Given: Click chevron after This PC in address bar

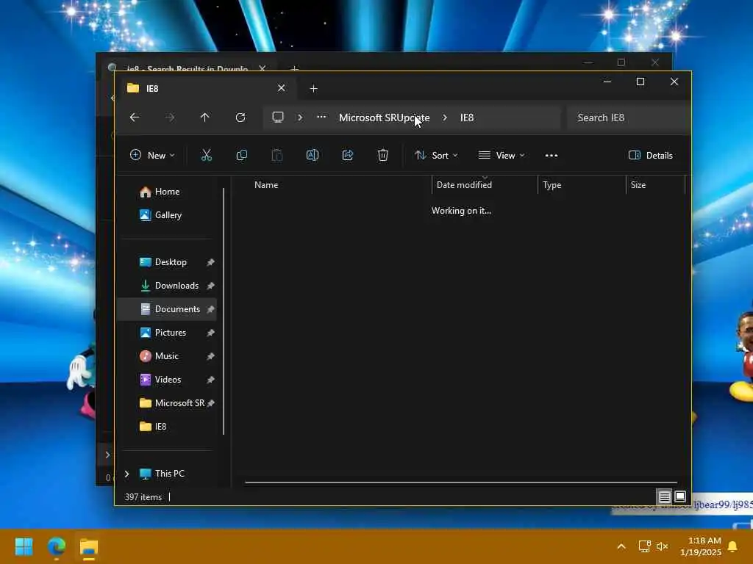Looking at the screenshot, I should click(x=300, y=117).
